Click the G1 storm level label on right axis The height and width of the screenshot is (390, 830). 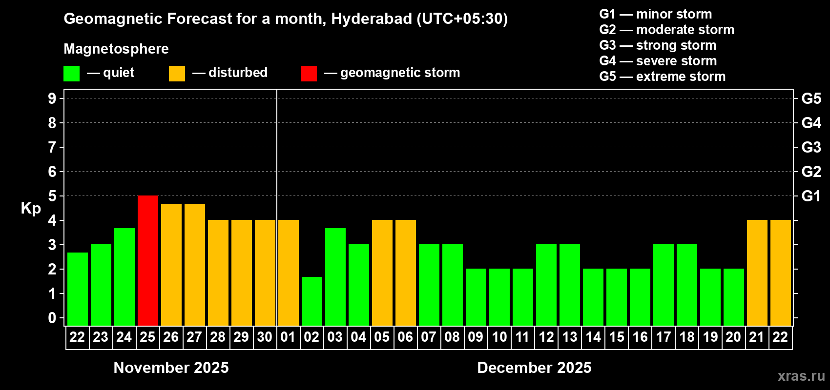(811, 196)
